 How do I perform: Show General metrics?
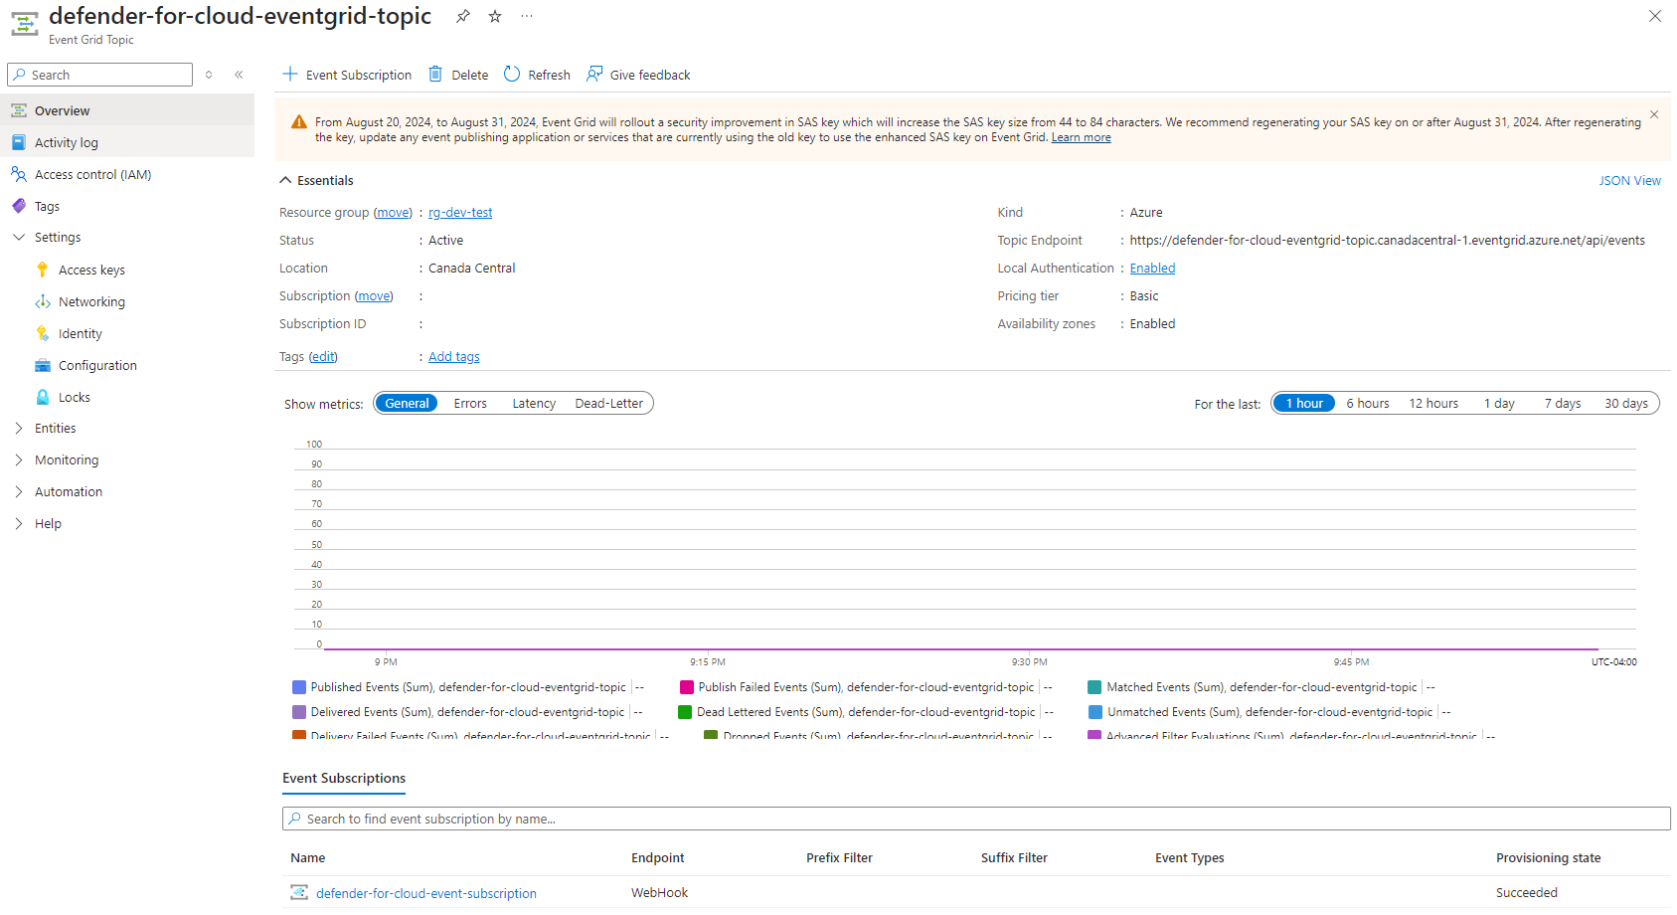[x=407, y=403]
